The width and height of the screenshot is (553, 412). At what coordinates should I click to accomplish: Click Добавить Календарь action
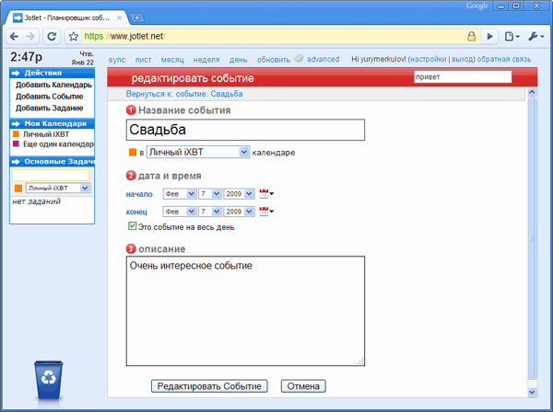coord(53,85)
